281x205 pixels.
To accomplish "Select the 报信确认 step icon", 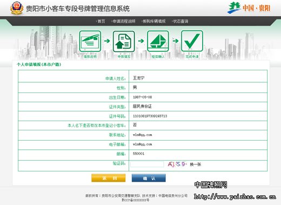I will (158, 41).
